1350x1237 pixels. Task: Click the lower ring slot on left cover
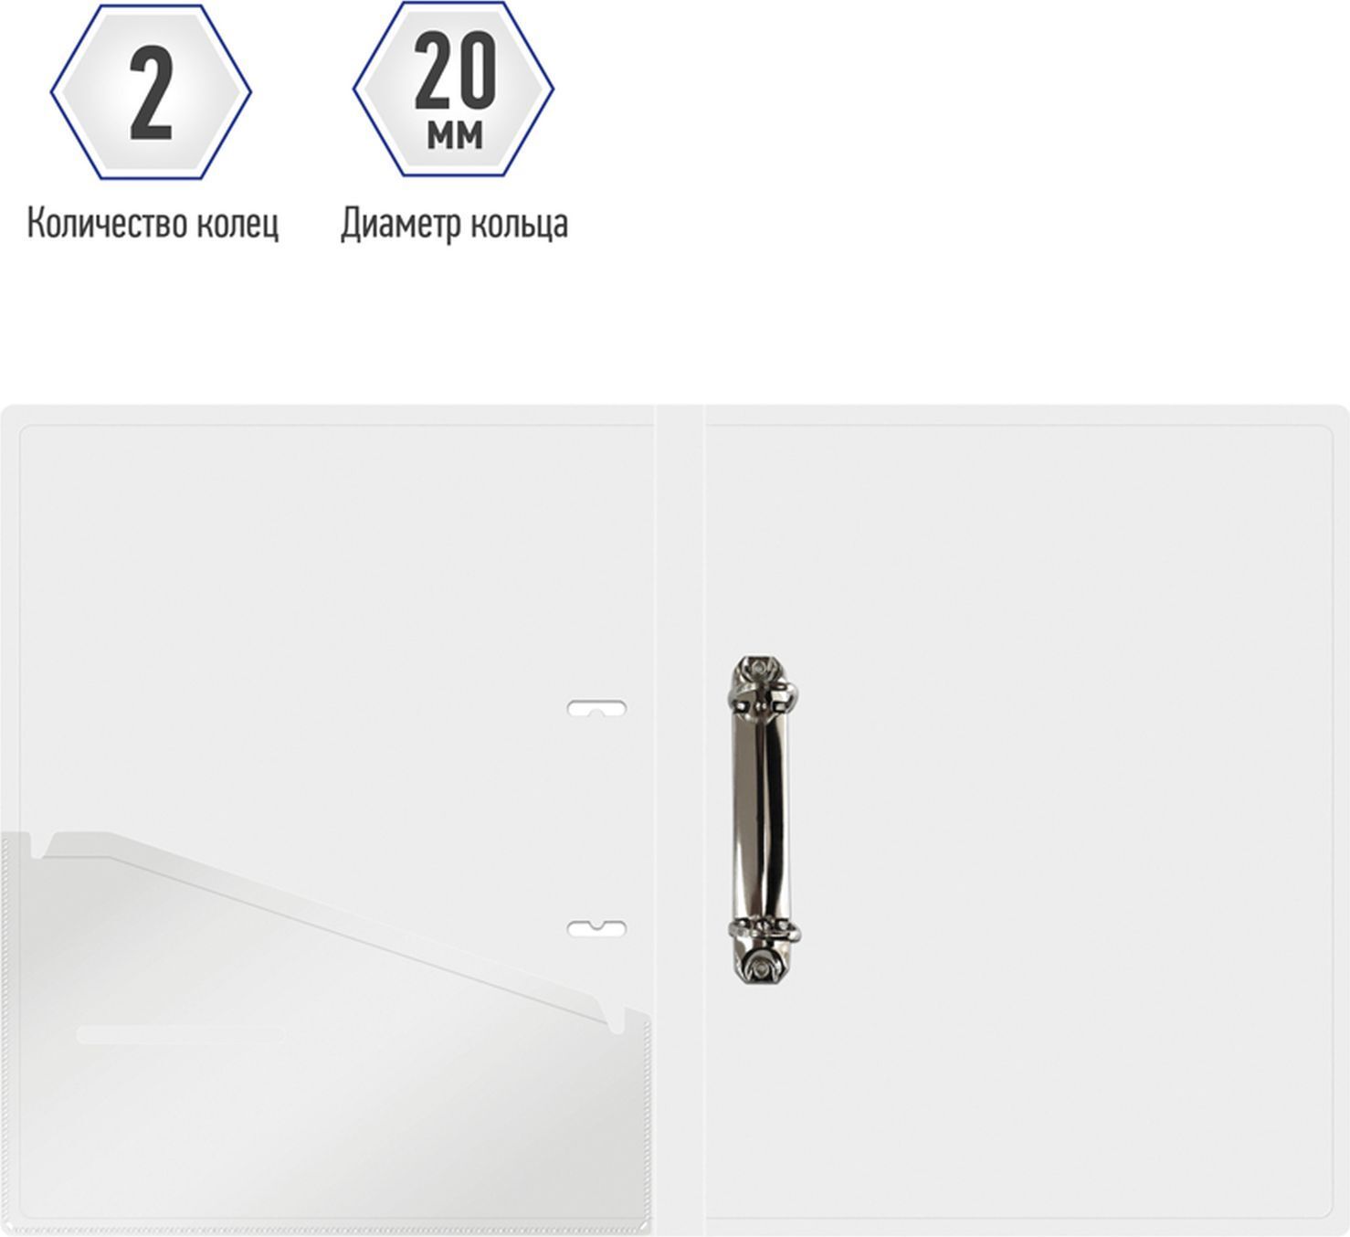596,928
